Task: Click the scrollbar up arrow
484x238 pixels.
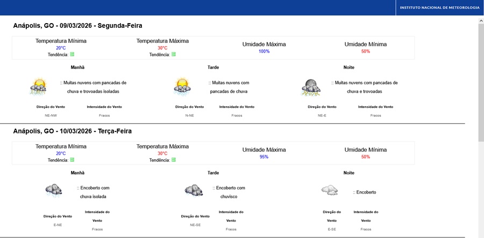Action: point(481,19)
